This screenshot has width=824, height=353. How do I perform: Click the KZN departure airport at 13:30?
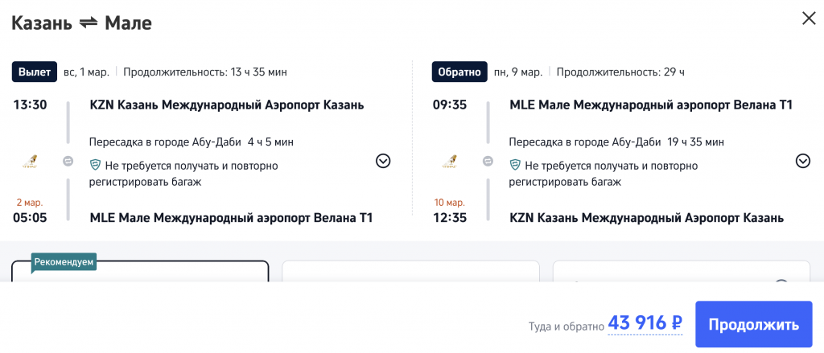point(227,105)
